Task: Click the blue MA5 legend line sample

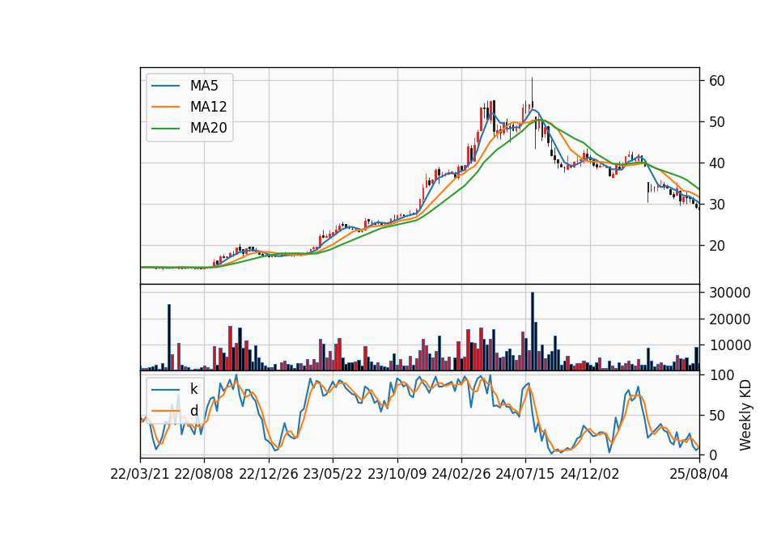Action: click(165, 86)
